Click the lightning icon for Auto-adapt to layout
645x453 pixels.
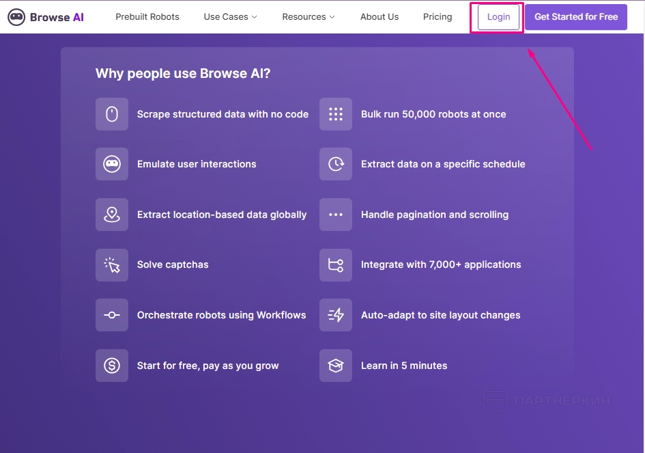click(336, 315)
